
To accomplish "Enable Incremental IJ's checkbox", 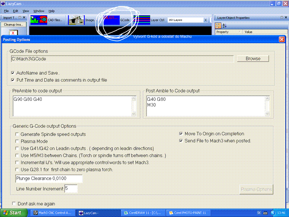I will click(x=17, y=162).
